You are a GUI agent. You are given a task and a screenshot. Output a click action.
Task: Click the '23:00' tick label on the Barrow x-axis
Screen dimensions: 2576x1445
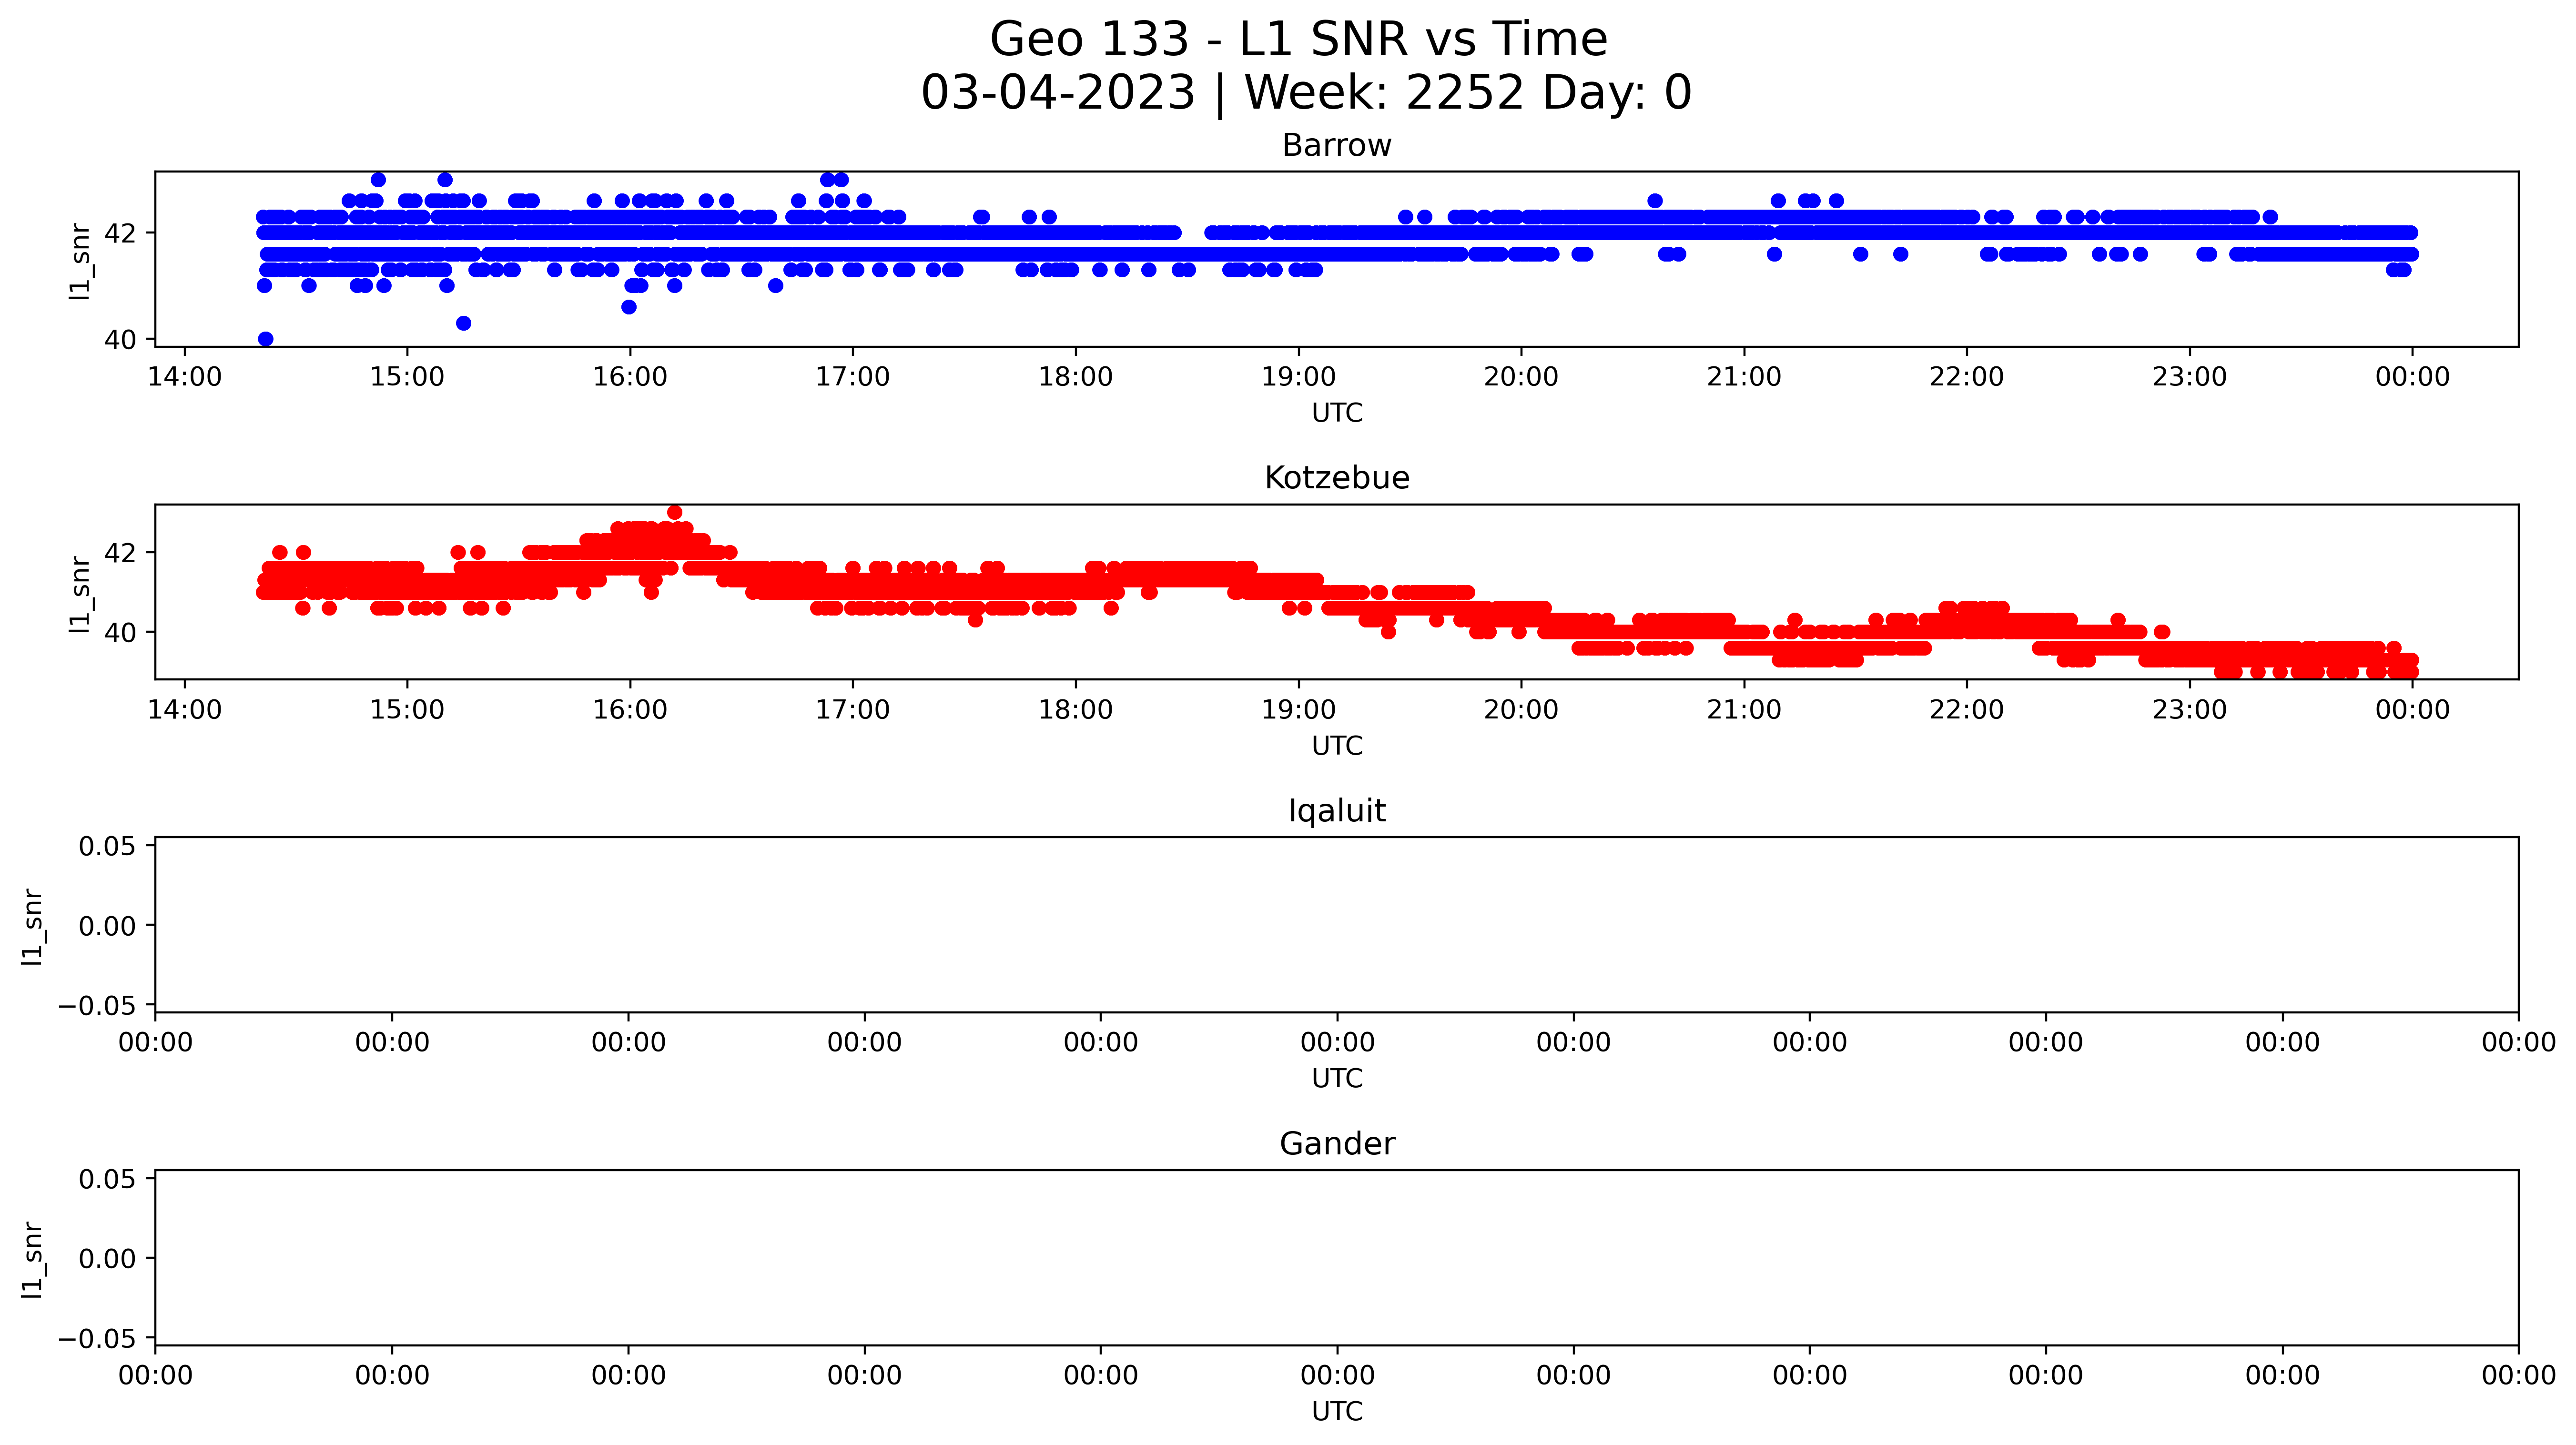coord(2190,377)
